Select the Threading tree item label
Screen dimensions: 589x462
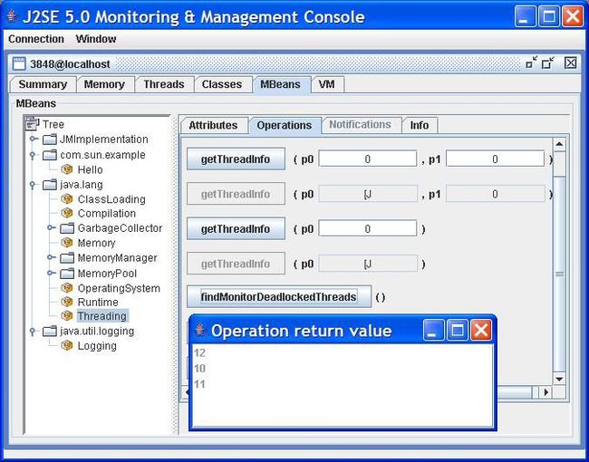(x=102, y=316)
